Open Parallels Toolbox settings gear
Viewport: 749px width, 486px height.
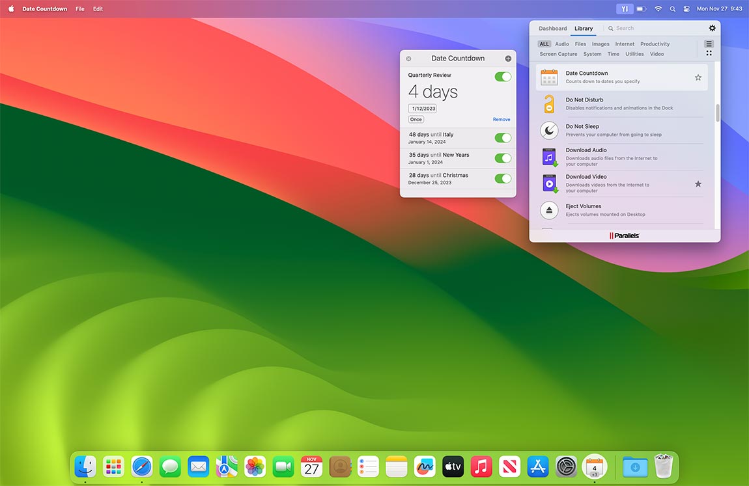[712, 28]
